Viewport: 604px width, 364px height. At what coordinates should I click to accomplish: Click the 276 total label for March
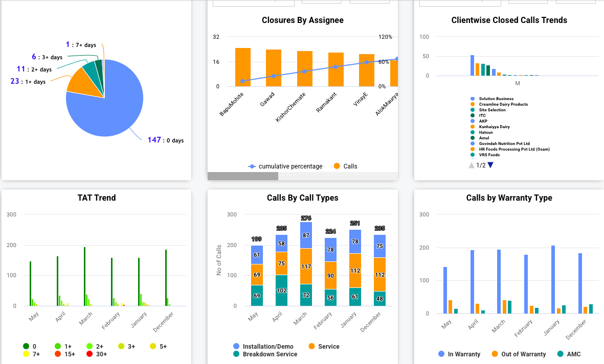306,218
